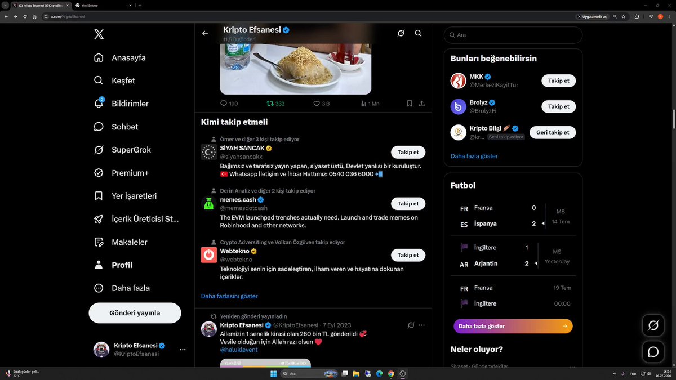Open Yer İşaretleri bookmarks
Image resolution: width=676 pixels, height=380 pixels.
tap(125, 196)
